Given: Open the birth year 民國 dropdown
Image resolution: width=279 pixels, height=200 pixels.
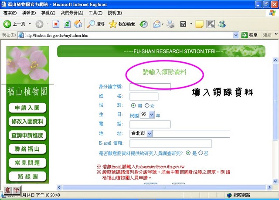Looking at the screenshot, I should [152, 115].
